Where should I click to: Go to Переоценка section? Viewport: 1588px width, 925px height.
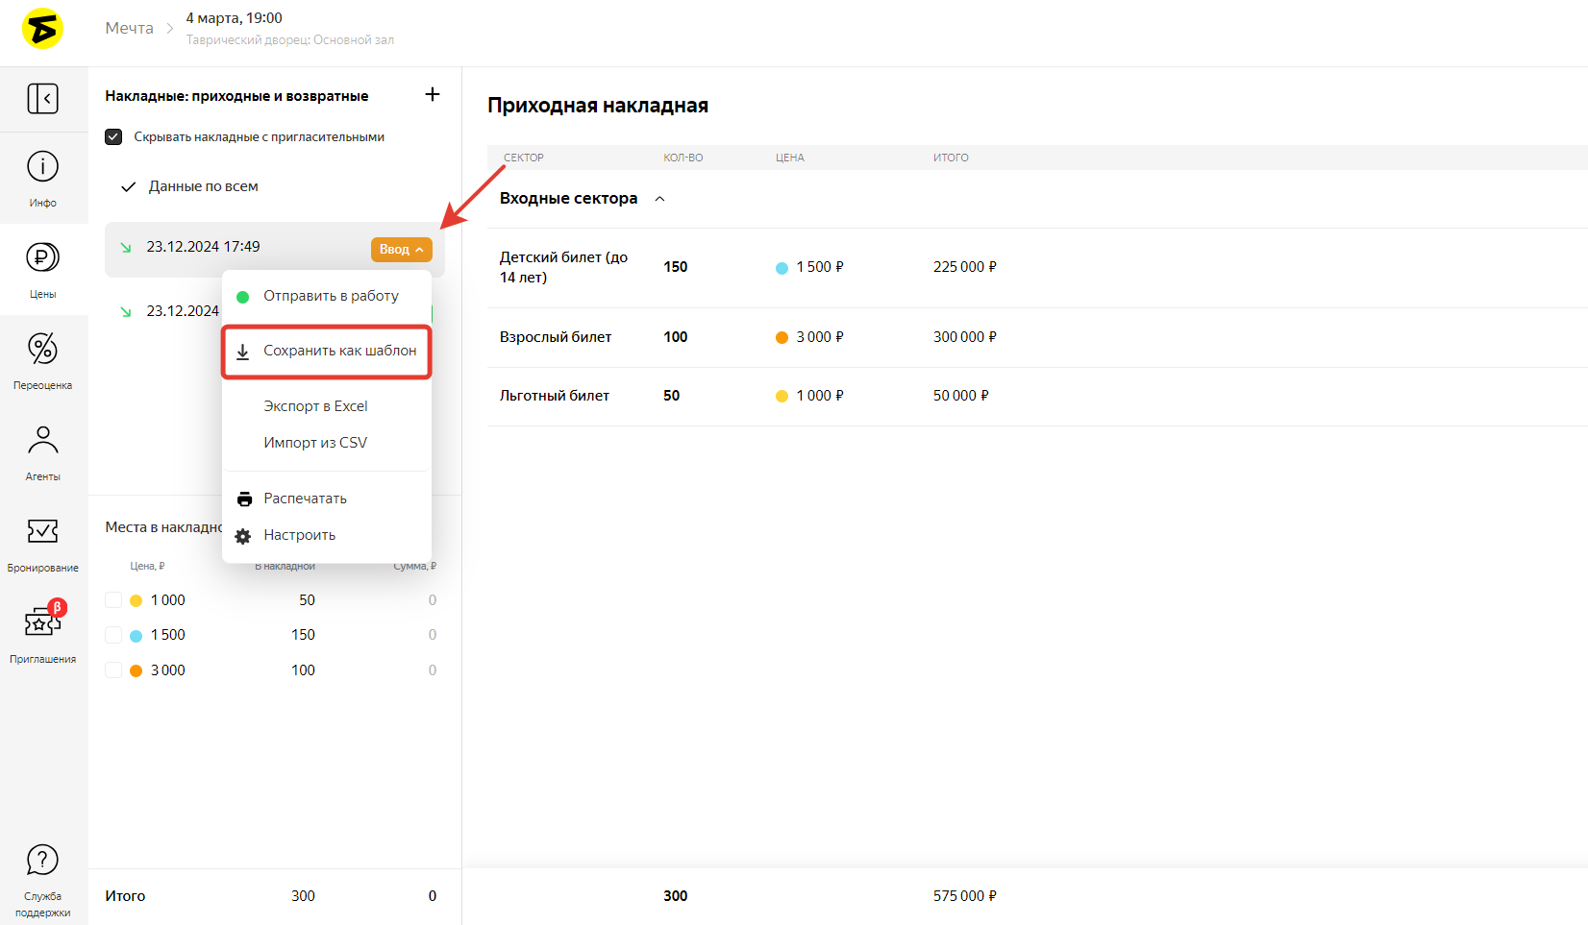42,360
